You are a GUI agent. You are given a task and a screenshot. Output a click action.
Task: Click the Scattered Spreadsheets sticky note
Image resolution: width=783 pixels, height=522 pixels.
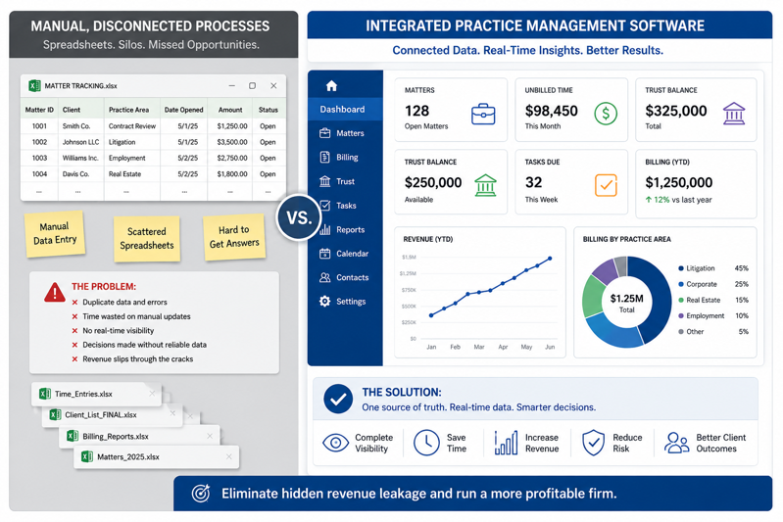[147, 239]
